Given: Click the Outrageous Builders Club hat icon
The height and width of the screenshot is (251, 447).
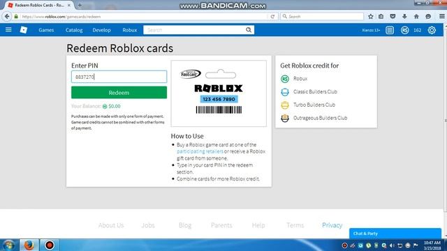Looking at the screenshot, I should [x=285, y=118].
